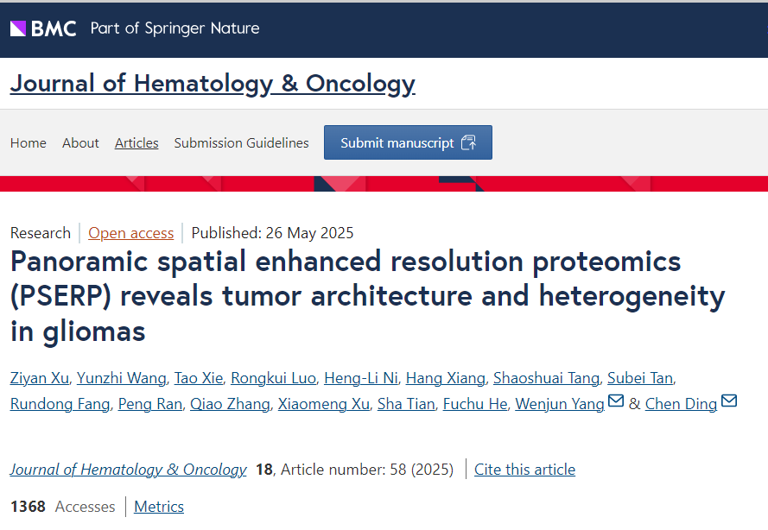Click Chen Ding's email envelope icon

728,402
